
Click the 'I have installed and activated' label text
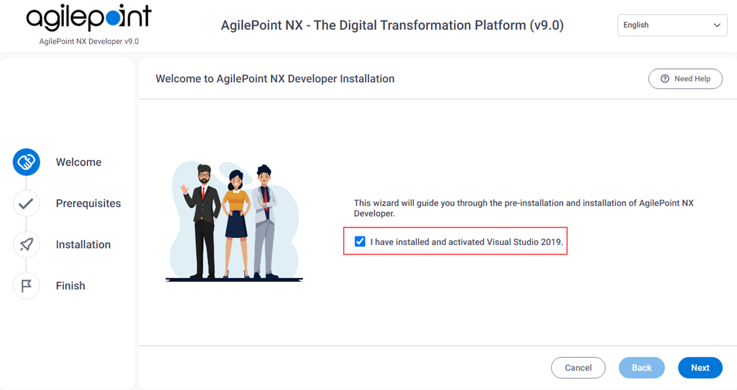pos(466,242)
